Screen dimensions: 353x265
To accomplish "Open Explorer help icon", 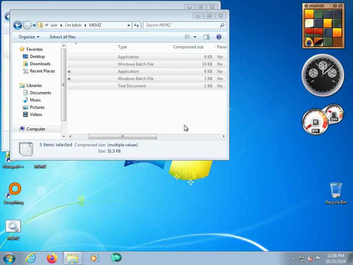I will point(219,37).
